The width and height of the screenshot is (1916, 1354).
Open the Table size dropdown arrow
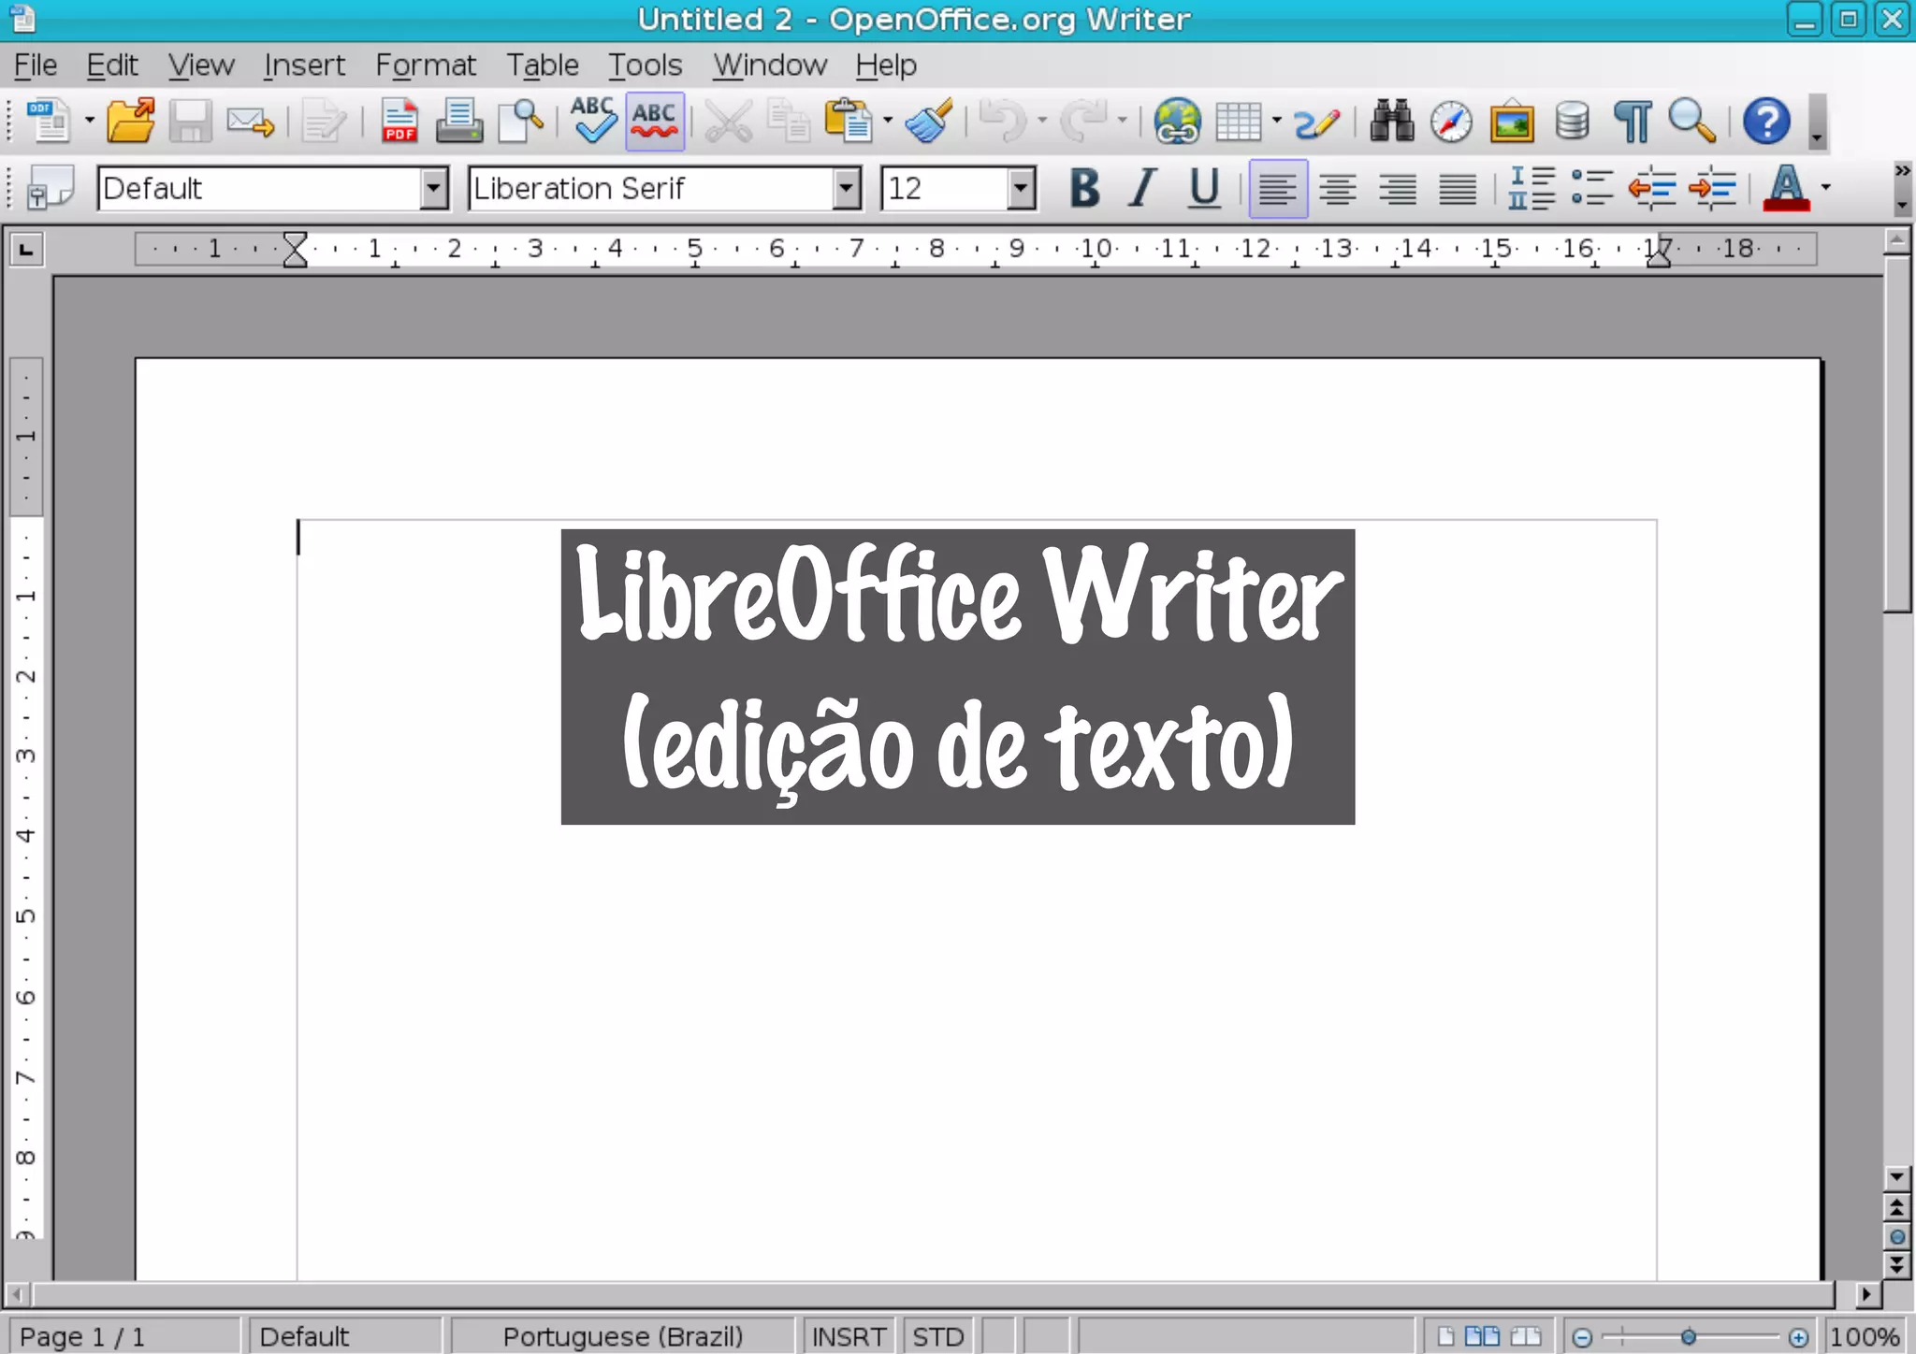click(1276, 121)
